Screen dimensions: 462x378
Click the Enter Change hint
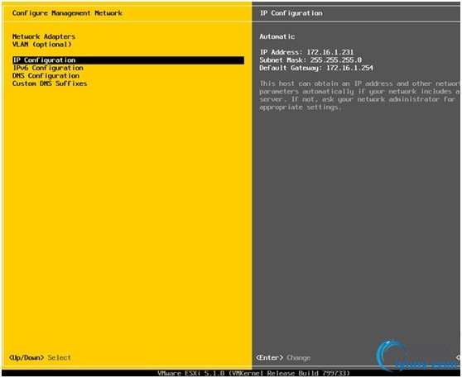click(x=283, y=357)
